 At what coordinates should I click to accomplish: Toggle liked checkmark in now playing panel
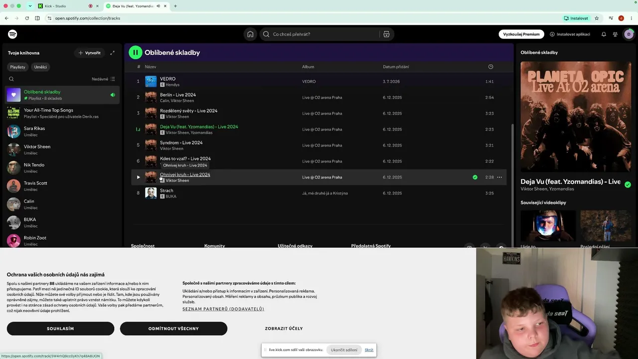click(628, 184)
